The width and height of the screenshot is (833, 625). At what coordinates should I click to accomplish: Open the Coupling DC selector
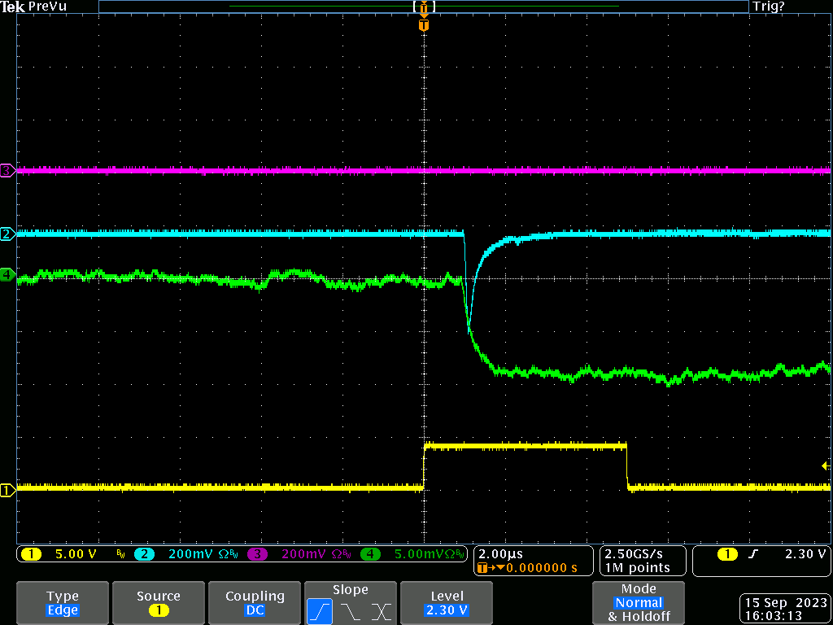pos(255,603)
